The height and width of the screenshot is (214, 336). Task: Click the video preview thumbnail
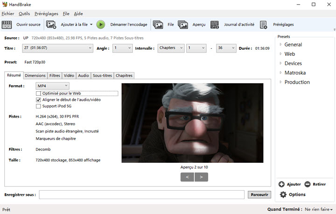(x=192, y=123)
